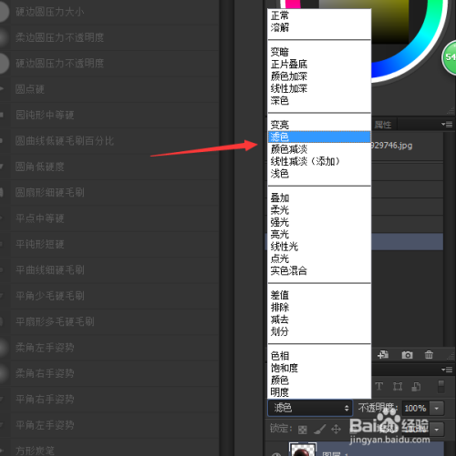Select brush preset 平角少毛硬毛刷
456x456 pixels.
(x=109, y=296)
